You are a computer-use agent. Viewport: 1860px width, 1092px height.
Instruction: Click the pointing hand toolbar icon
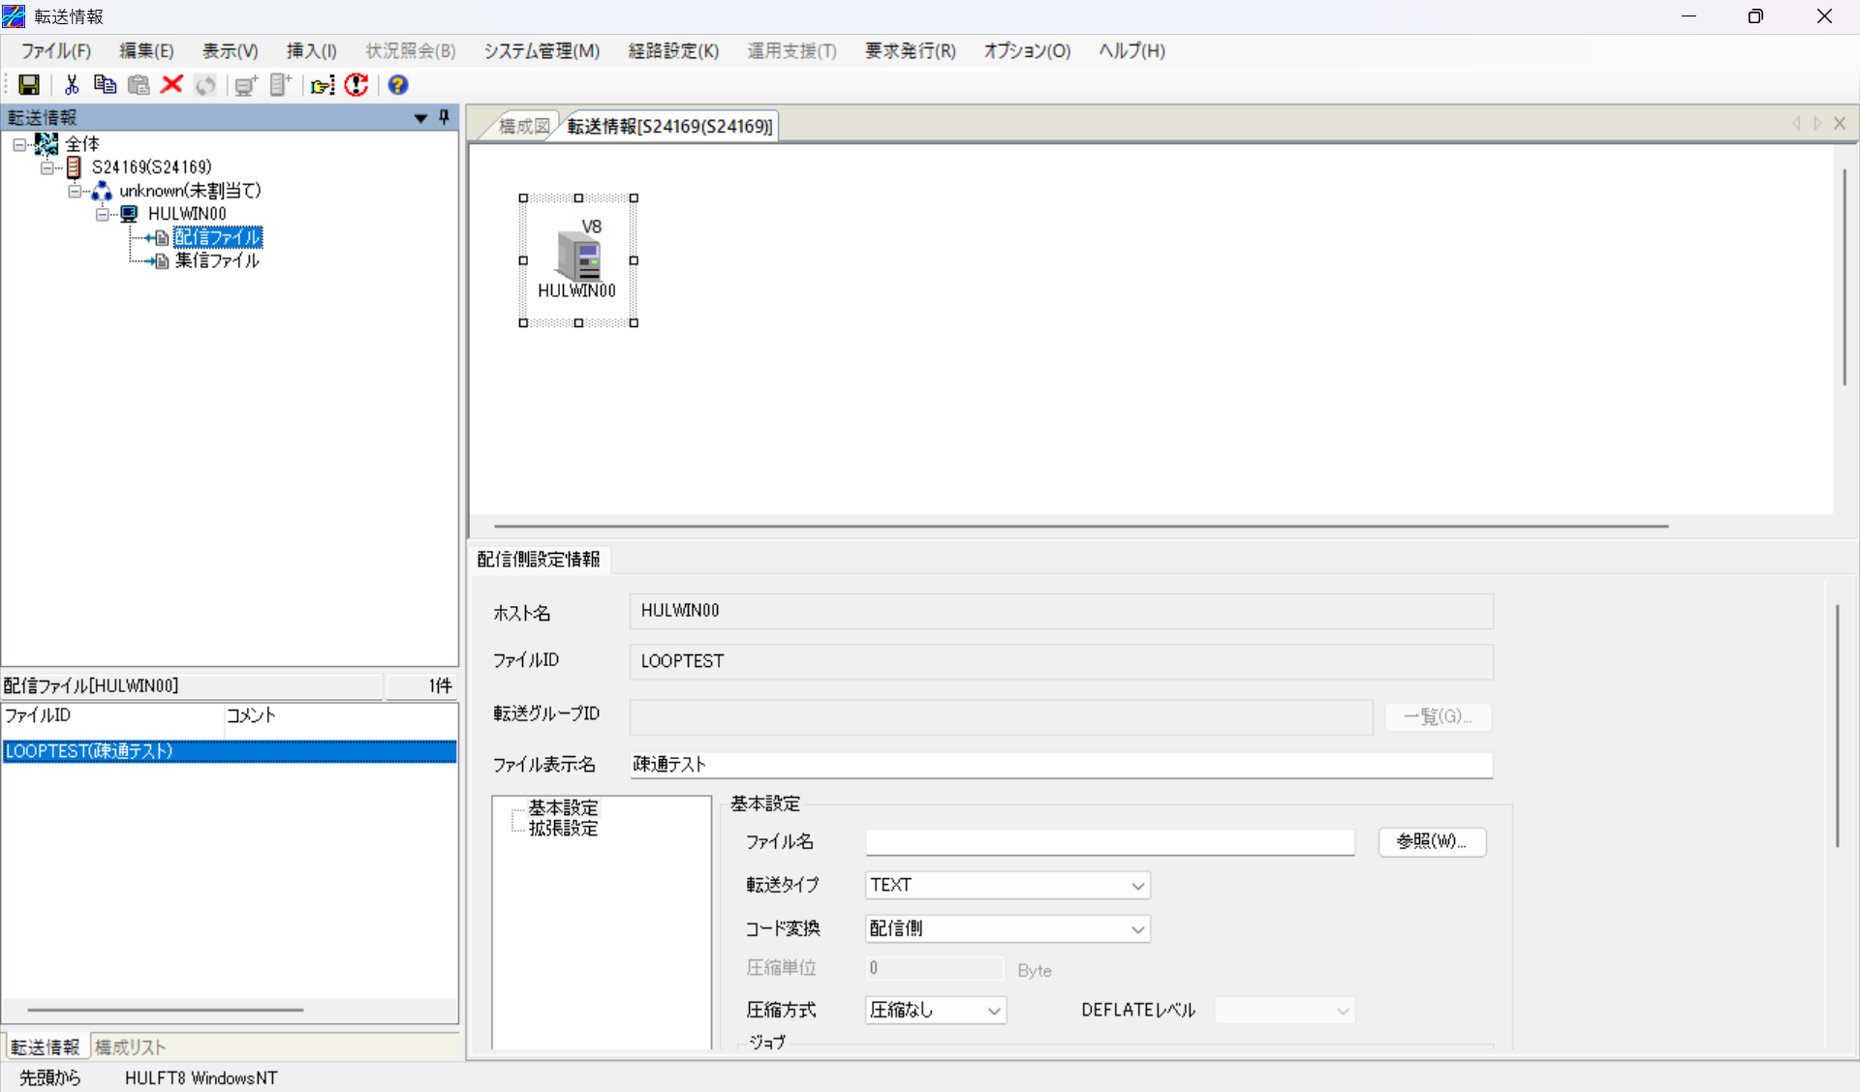point(323,85)
